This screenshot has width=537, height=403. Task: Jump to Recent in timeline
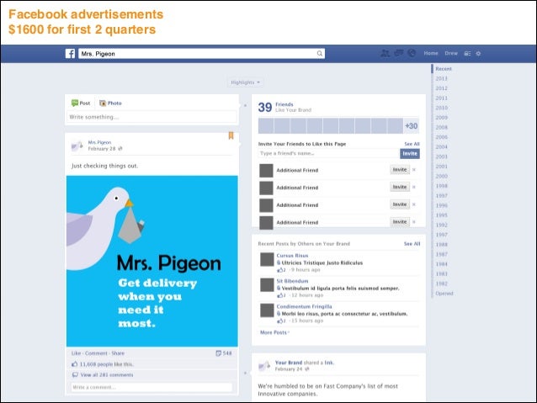coord(444,69)
